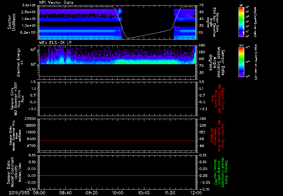Viewport: 283px width, 196px height.
Task: Click the 110 scanner angle tick
Action: click(202, 59)
